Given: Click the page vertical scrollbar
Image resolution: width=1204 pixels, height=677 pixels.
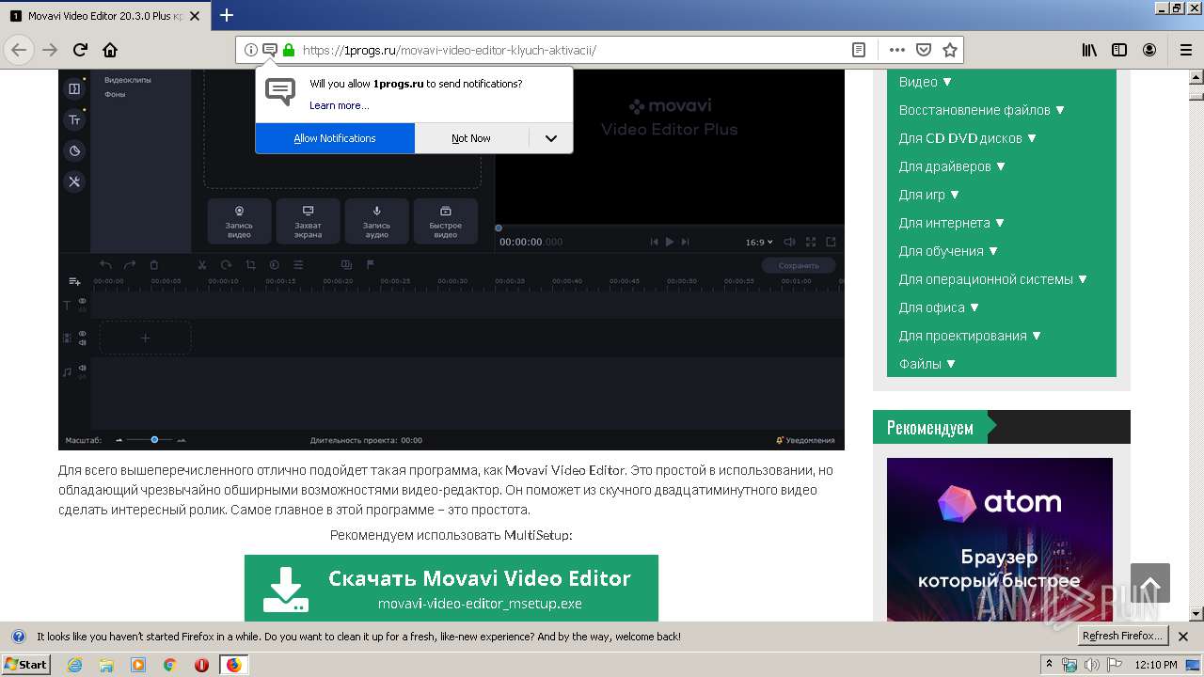Looking at the screenshot, I should coord(1196,344).
